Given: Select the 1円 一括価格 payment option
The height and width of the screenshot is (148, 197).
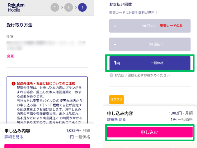Looking at the screenshot, I should coord(150,63).
